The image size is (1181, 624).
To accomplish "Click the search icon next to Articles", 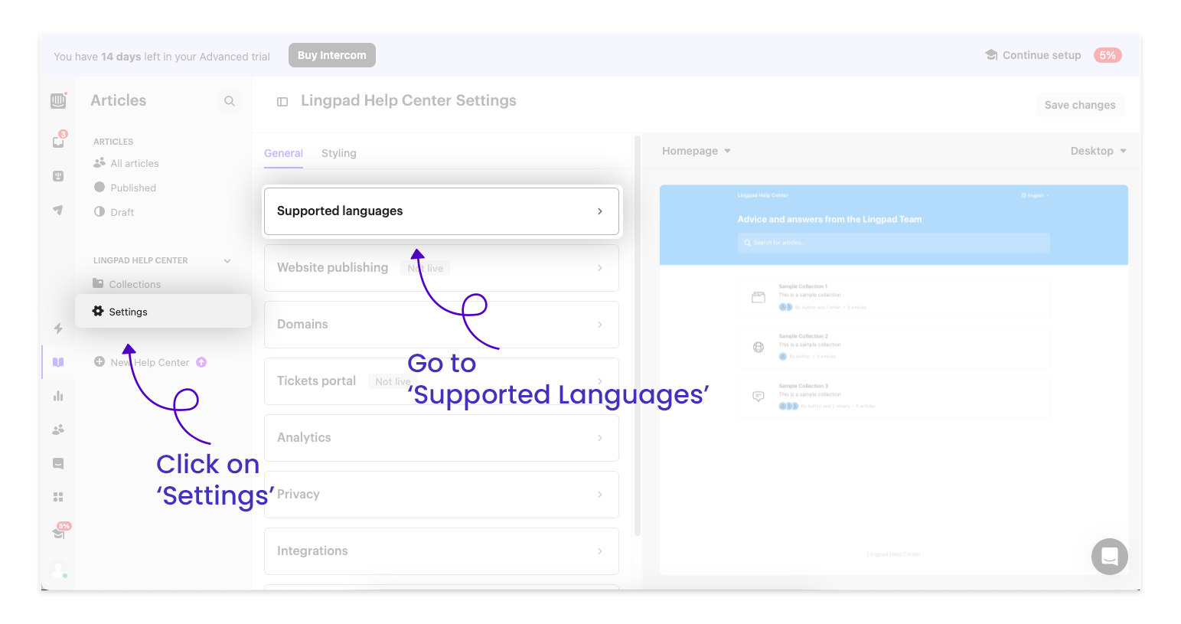I will click(230, 101).
